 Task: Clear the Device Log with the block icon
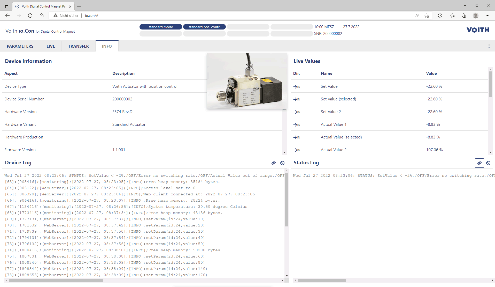[x=282, y=163]
